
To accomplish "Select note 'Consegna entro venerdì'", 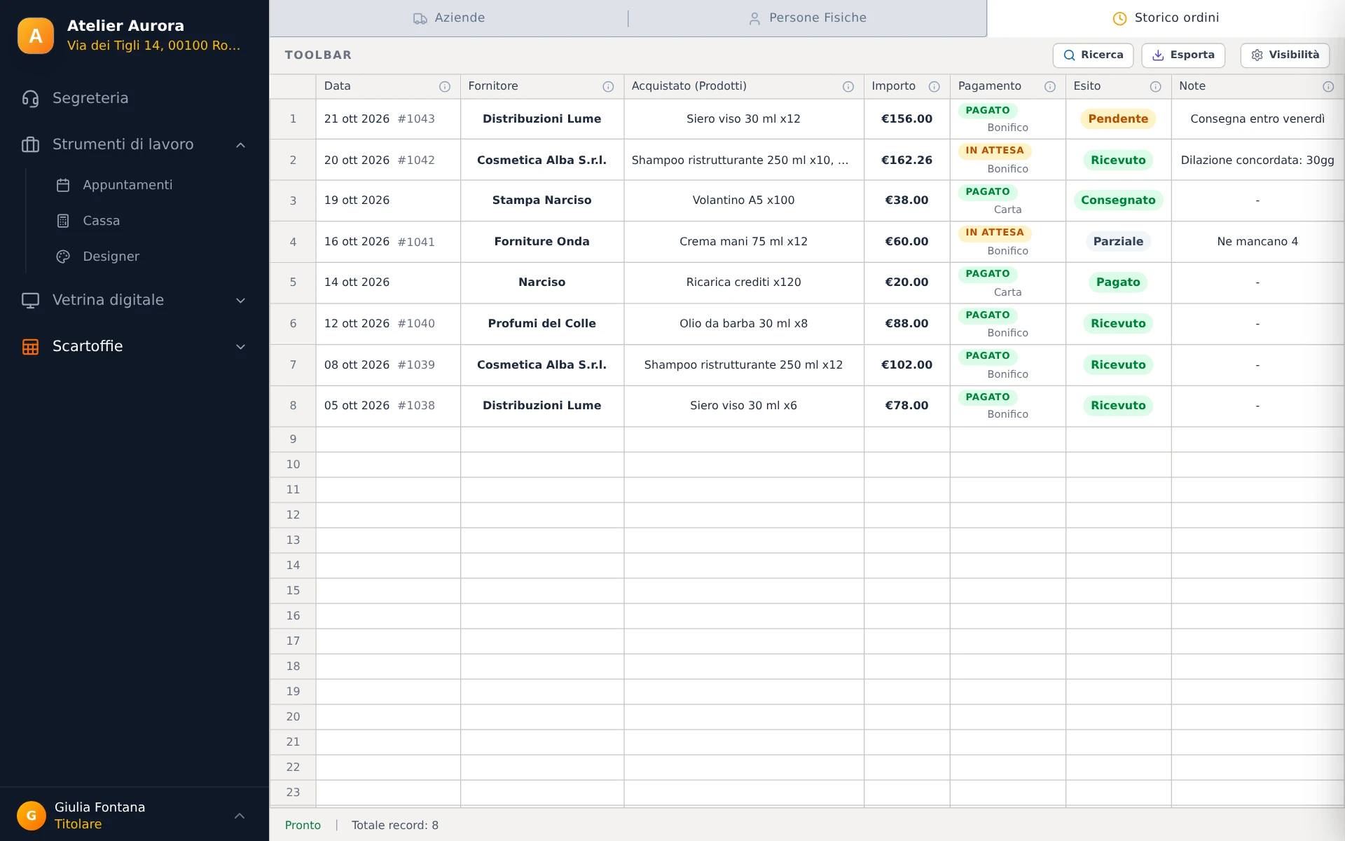I will coord(1257,119).
